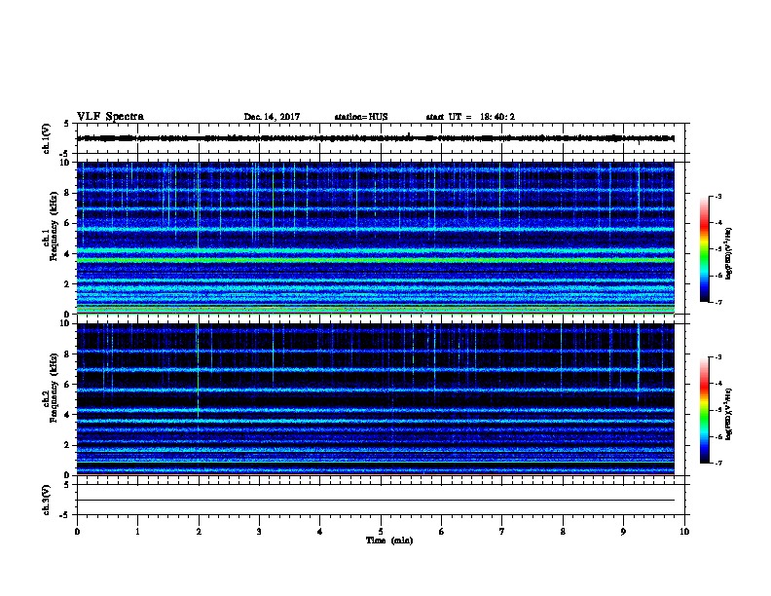Image resolution: width=771 pixels, height=596 pixels.
Task: Click time axis tick label "2"
Action: coord(199,531)
